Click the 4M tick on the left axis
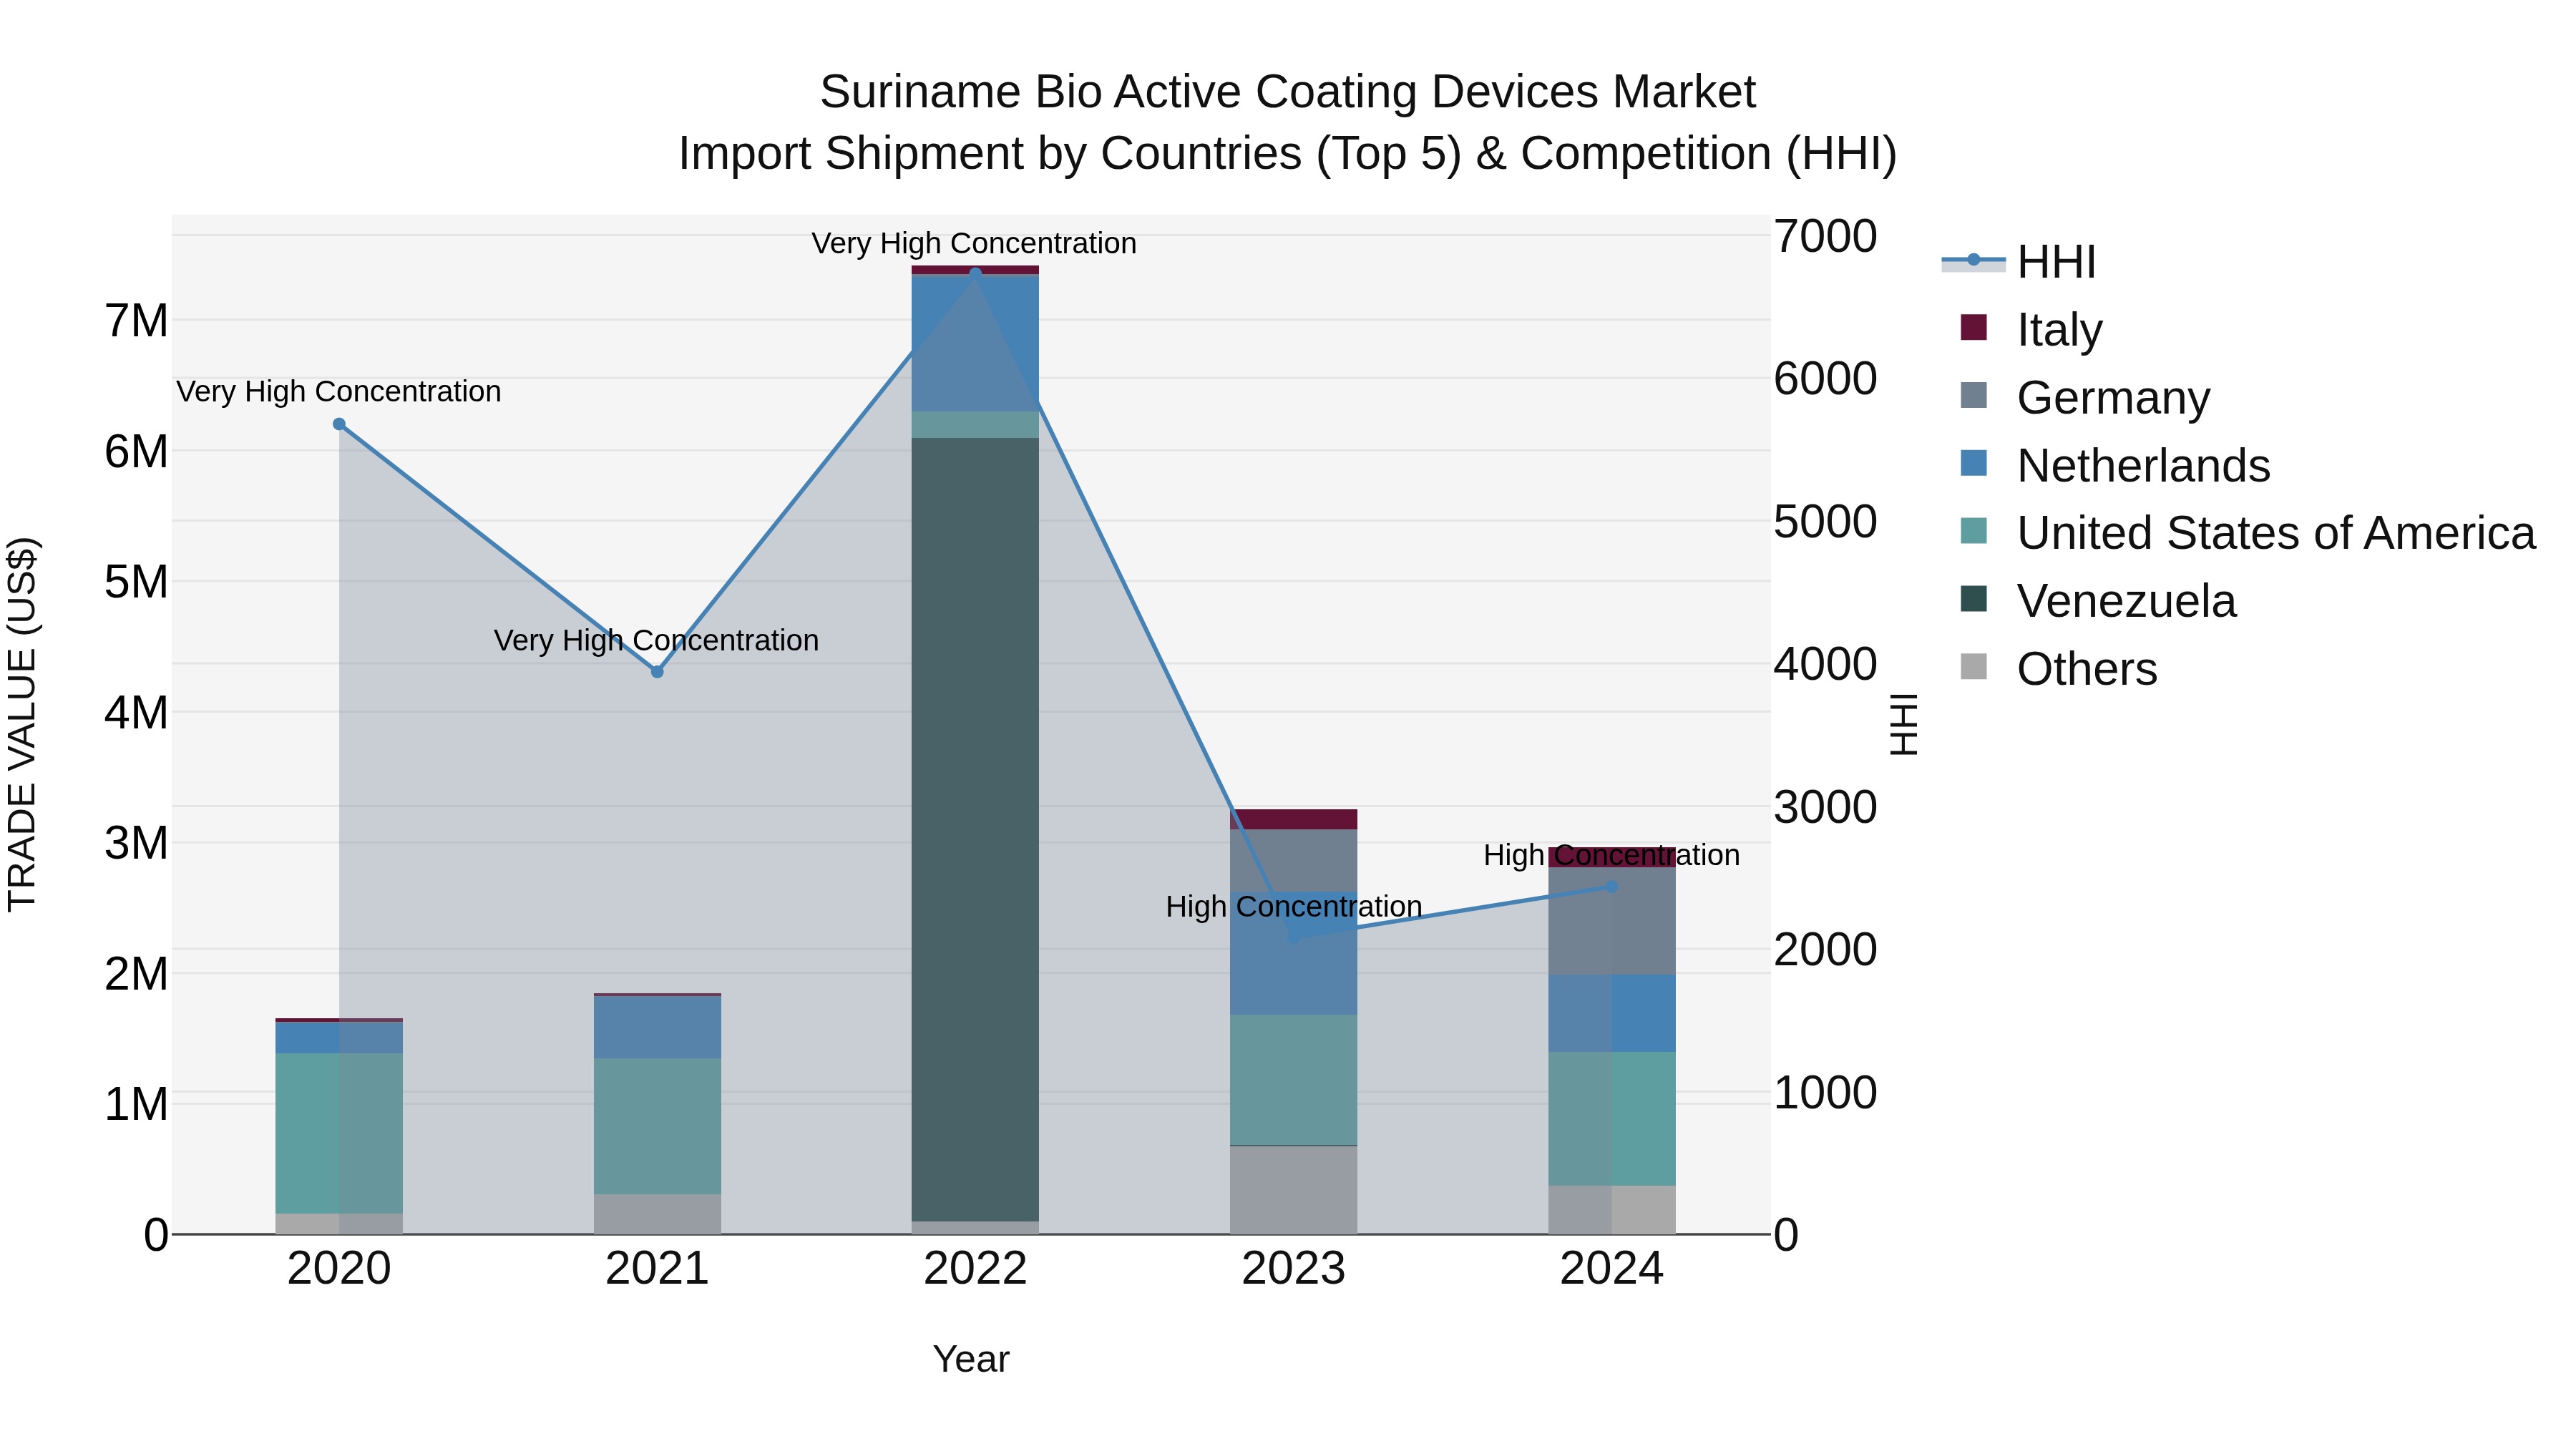The width and height of the screenshot is (2576, 1449). click(x=136, y=713)
